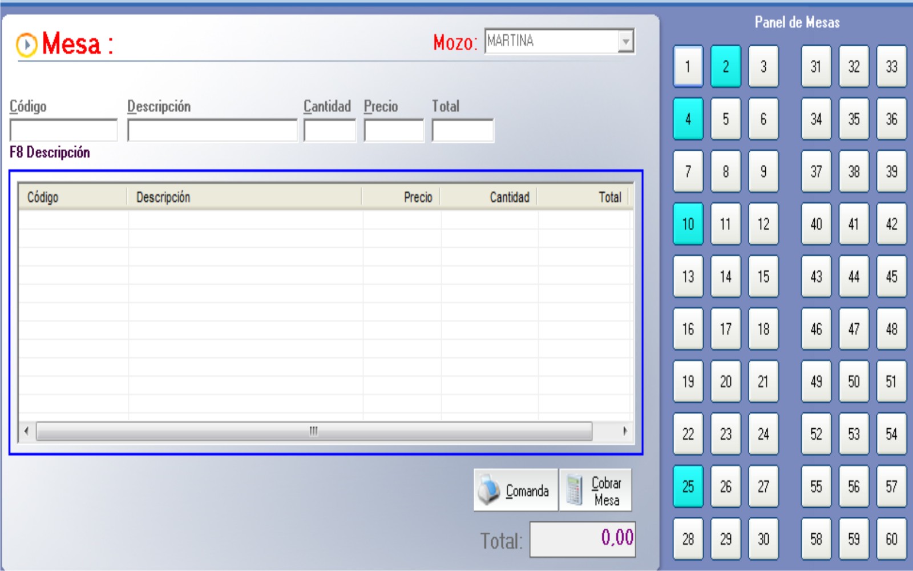
Task: Click the Cantidad input box
Action: point(329,131)
